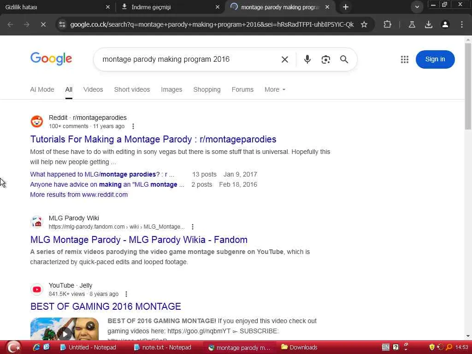This screenshot has height=354, width=472.
Task: Bookmark this page with the star icon
Action: click(364, 24)
